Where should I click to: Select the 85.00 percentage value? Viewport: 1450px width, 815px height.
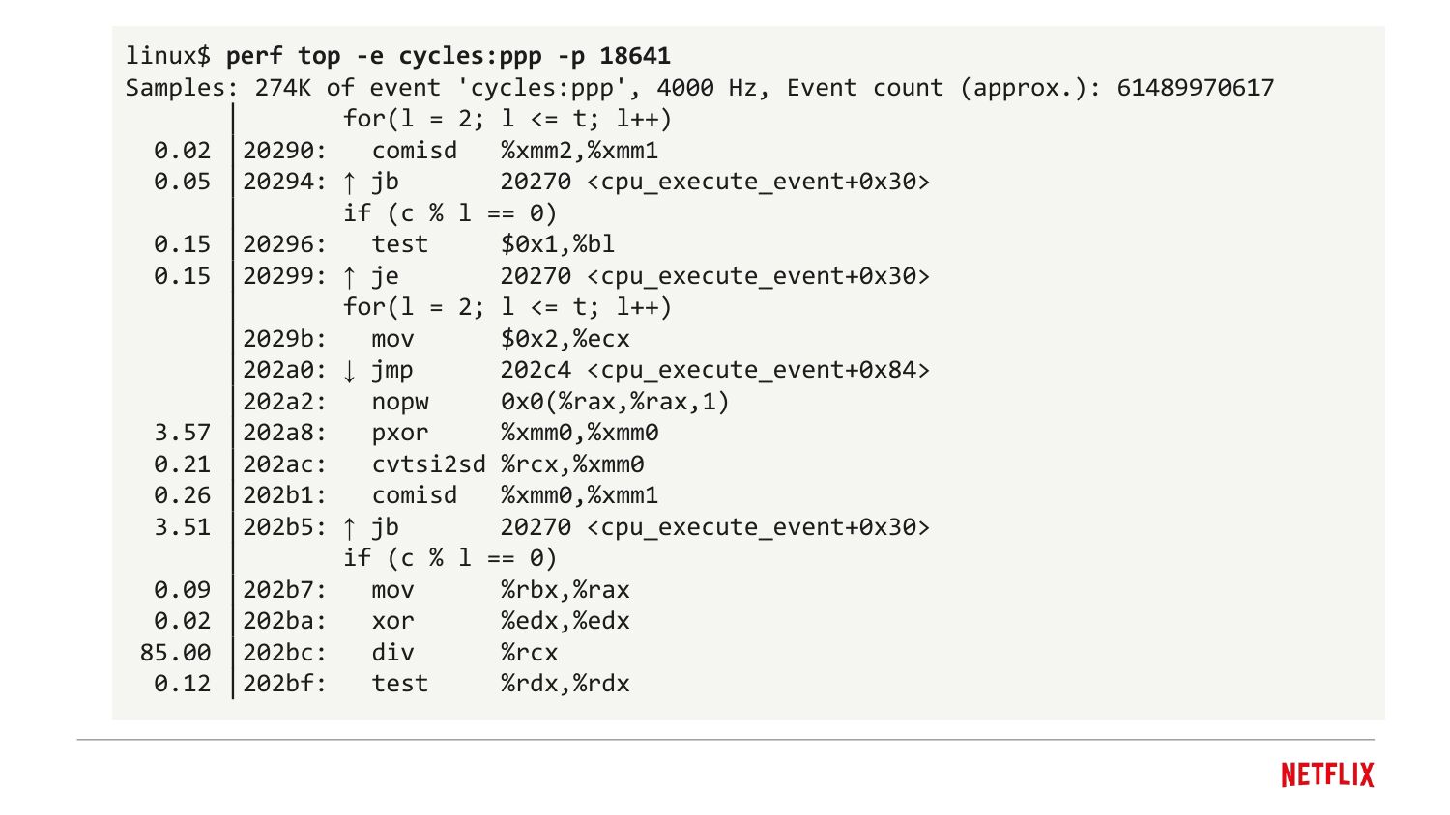tap(175, 653)
